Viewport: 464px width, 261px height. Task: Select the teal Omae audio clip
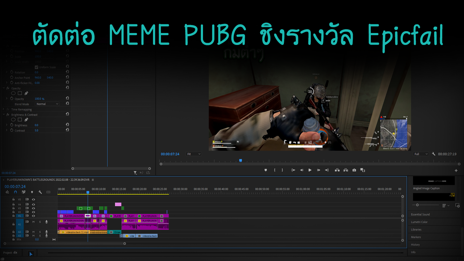pos(115,232)
